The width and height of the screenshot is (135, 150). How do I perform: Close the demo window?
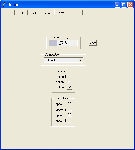click(130, 4)
